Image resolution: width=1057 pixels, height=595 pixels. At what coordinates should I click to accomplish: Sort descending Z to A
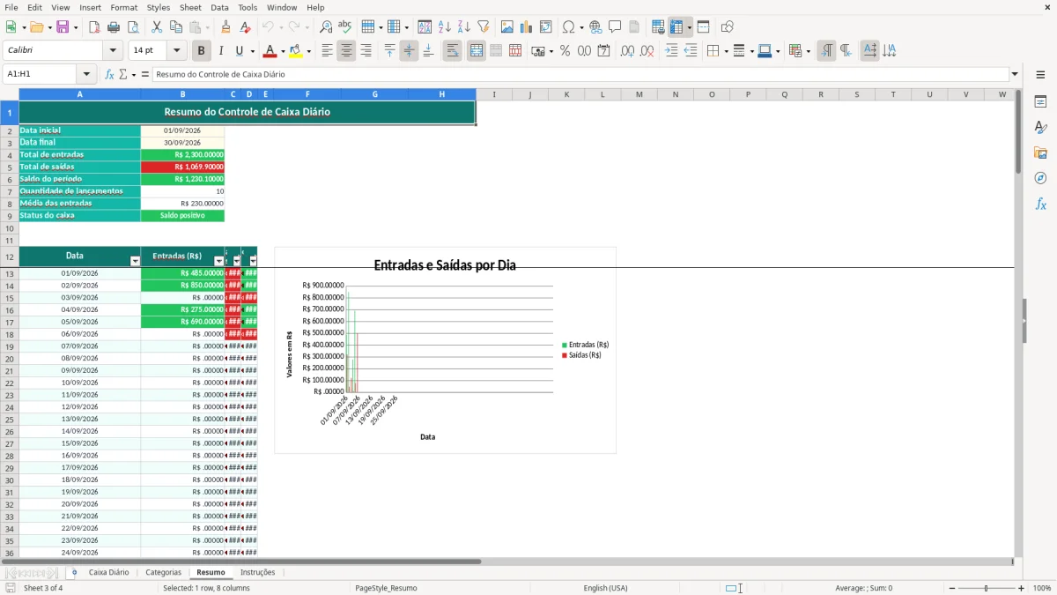tap(464, 27)
